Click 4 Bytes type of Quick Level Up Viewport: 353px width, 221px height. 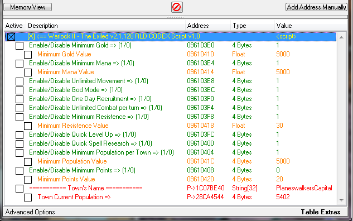click(242, 134)
